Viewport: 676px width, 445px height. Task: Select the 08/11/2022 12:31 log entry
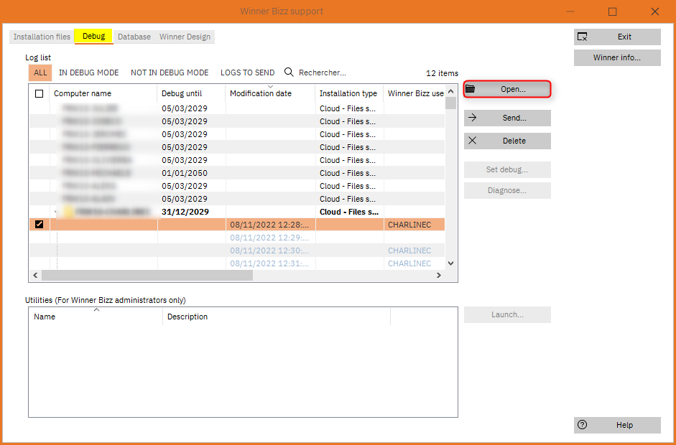point(237,263)
